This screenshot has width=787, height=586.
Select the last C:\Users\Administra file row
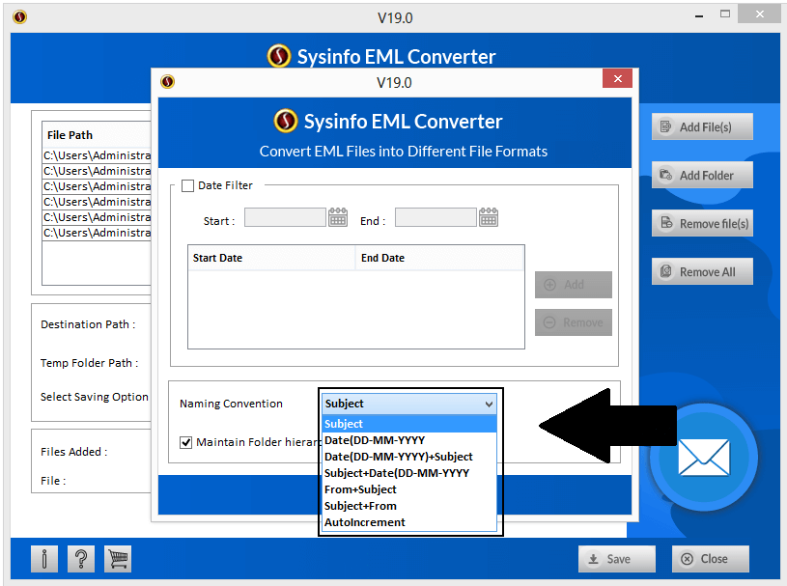pos(97,233)
